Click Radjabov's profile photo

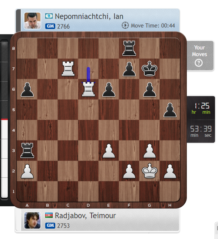(32, 220)
